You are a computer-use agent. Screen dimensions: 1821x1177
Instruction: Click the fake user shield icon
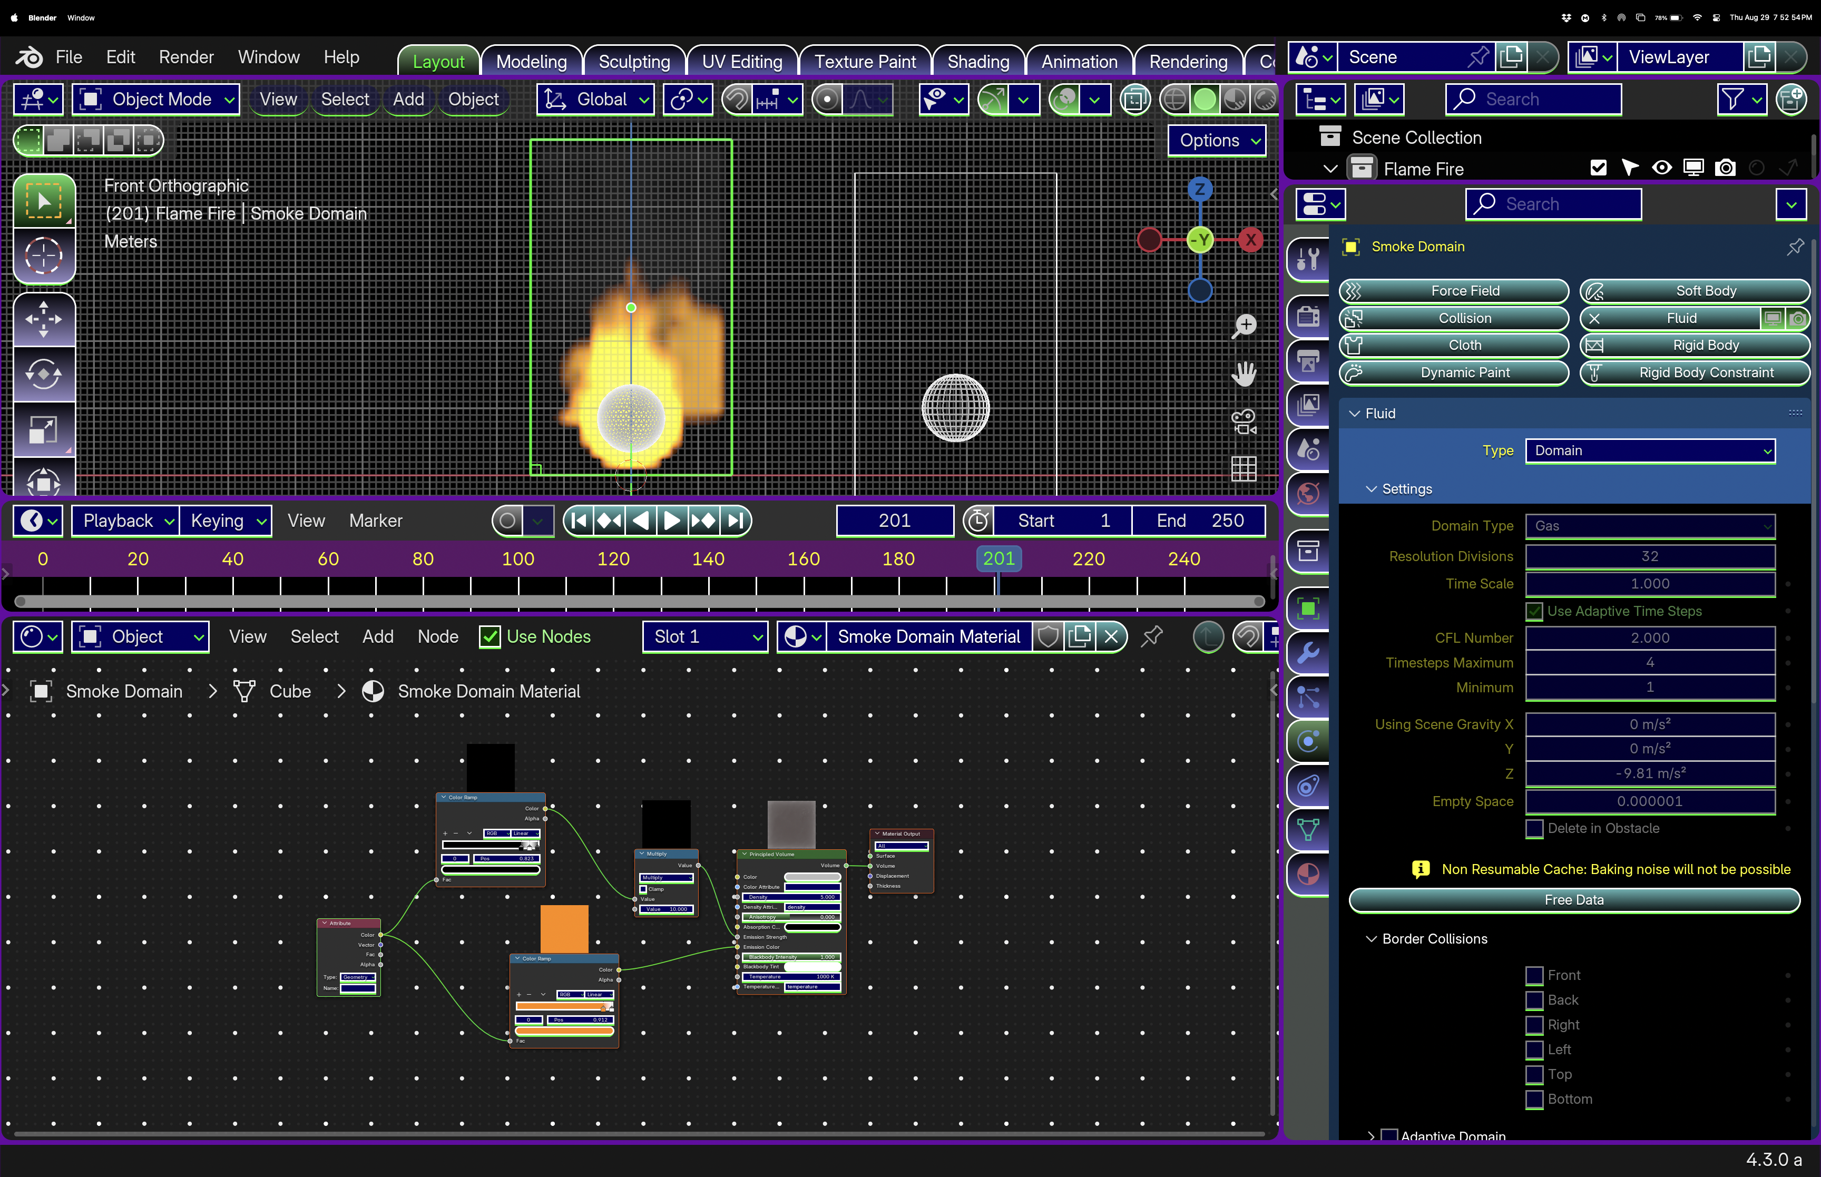click(x=1047, y=636)
